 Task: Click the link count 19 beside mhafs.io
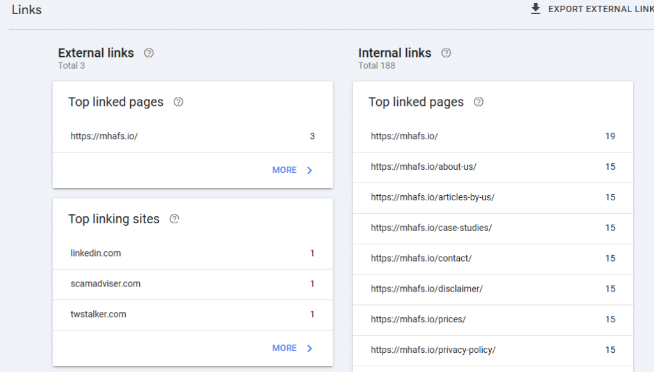pyautogui.click(x=610, y=136)
